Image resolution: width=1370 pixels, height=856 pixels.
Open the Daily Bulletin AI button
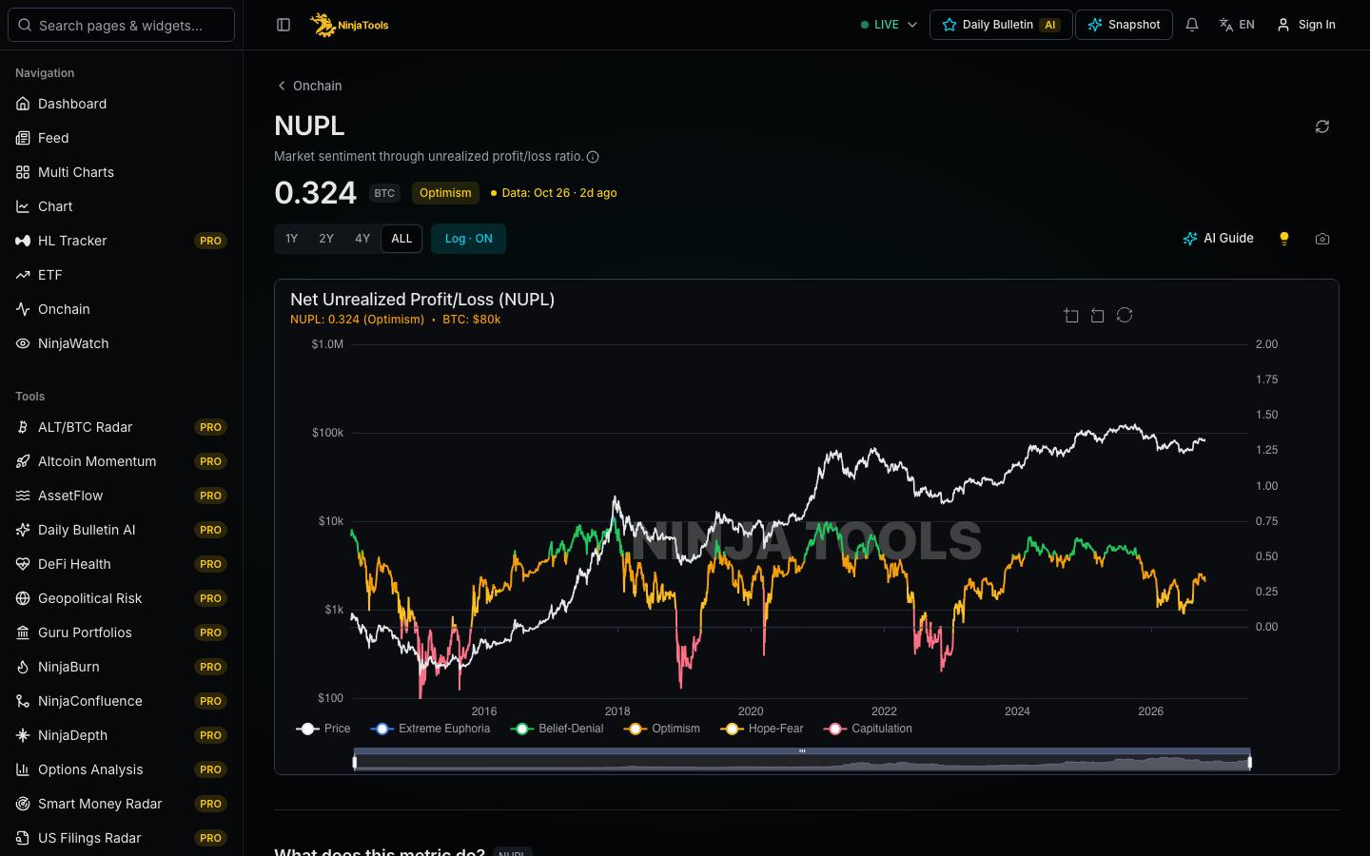[x=1001, y=25]
